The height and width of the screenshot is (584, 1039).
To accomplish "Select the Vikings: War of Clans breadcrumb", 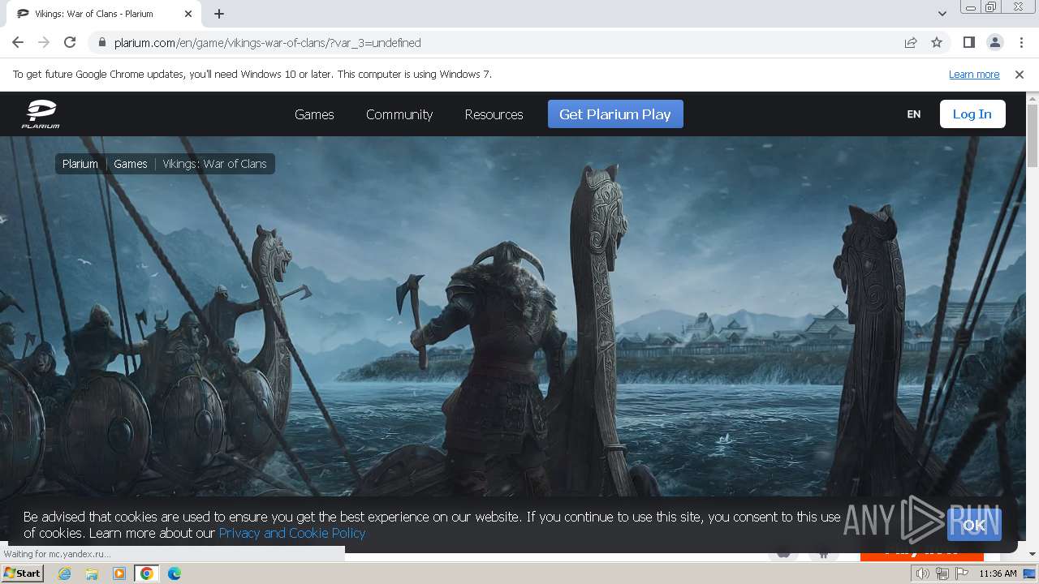I will [214, 164].
